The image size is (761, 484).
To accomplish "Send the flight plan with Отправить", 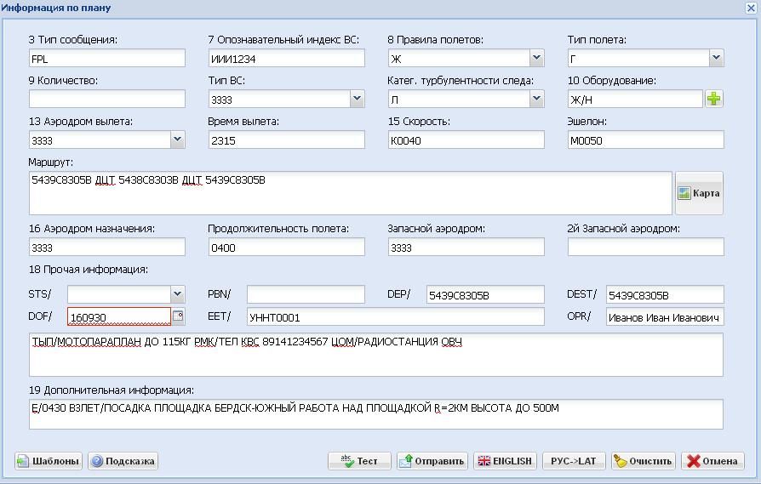I will coord(432,461).
